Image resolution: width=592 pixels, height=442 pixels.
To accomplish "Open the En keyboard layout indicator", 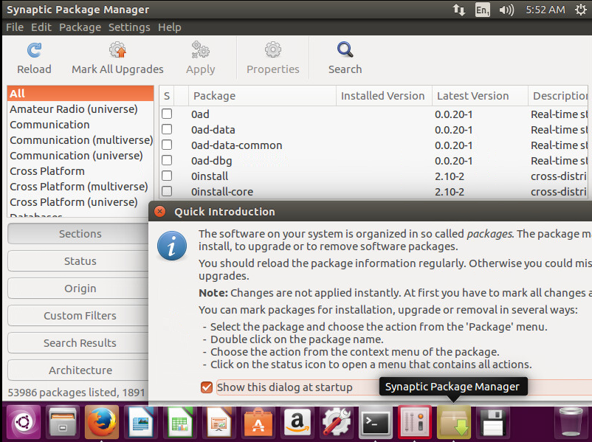I will (x=482, y=10).
